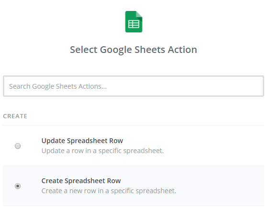This screenshot has width=269, height=207.
Task: Click the folded corner of the Sheets icon
Action: pyautogui.click(x=139, y=14)
